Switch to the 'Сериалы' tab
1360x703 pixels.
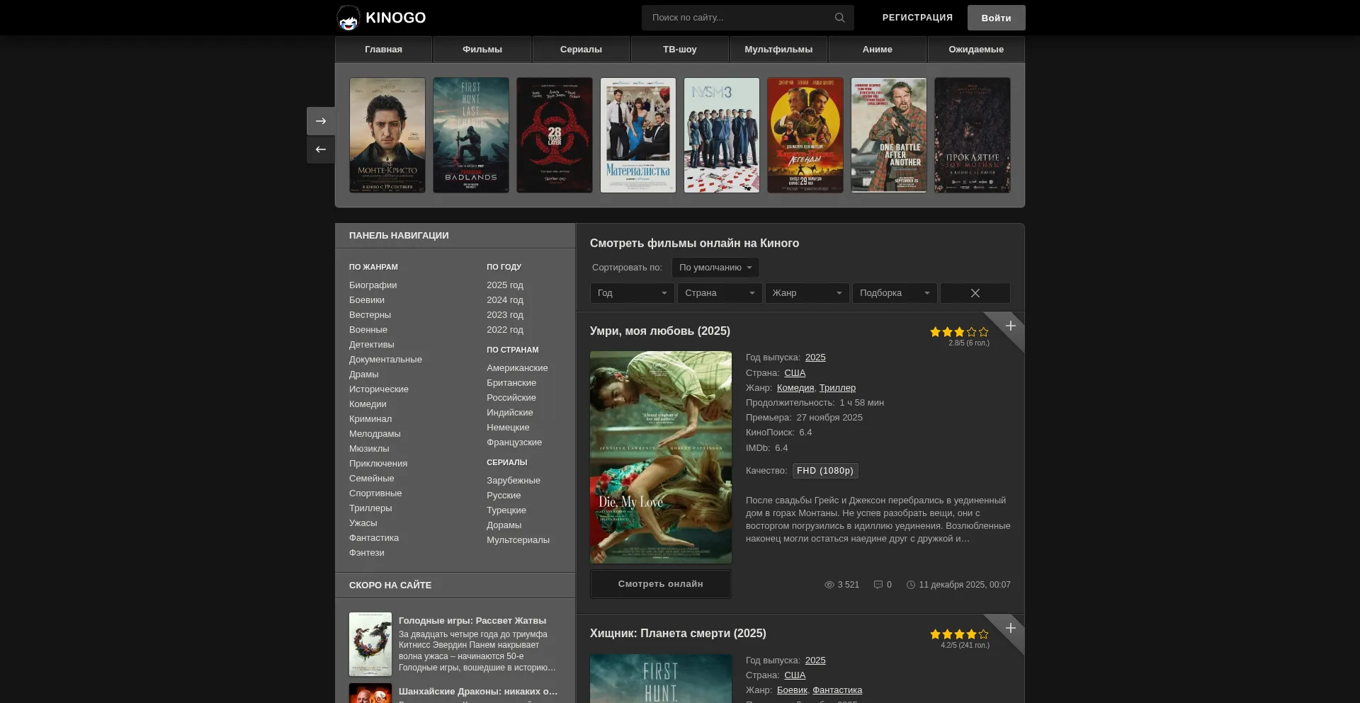(581, 50)
